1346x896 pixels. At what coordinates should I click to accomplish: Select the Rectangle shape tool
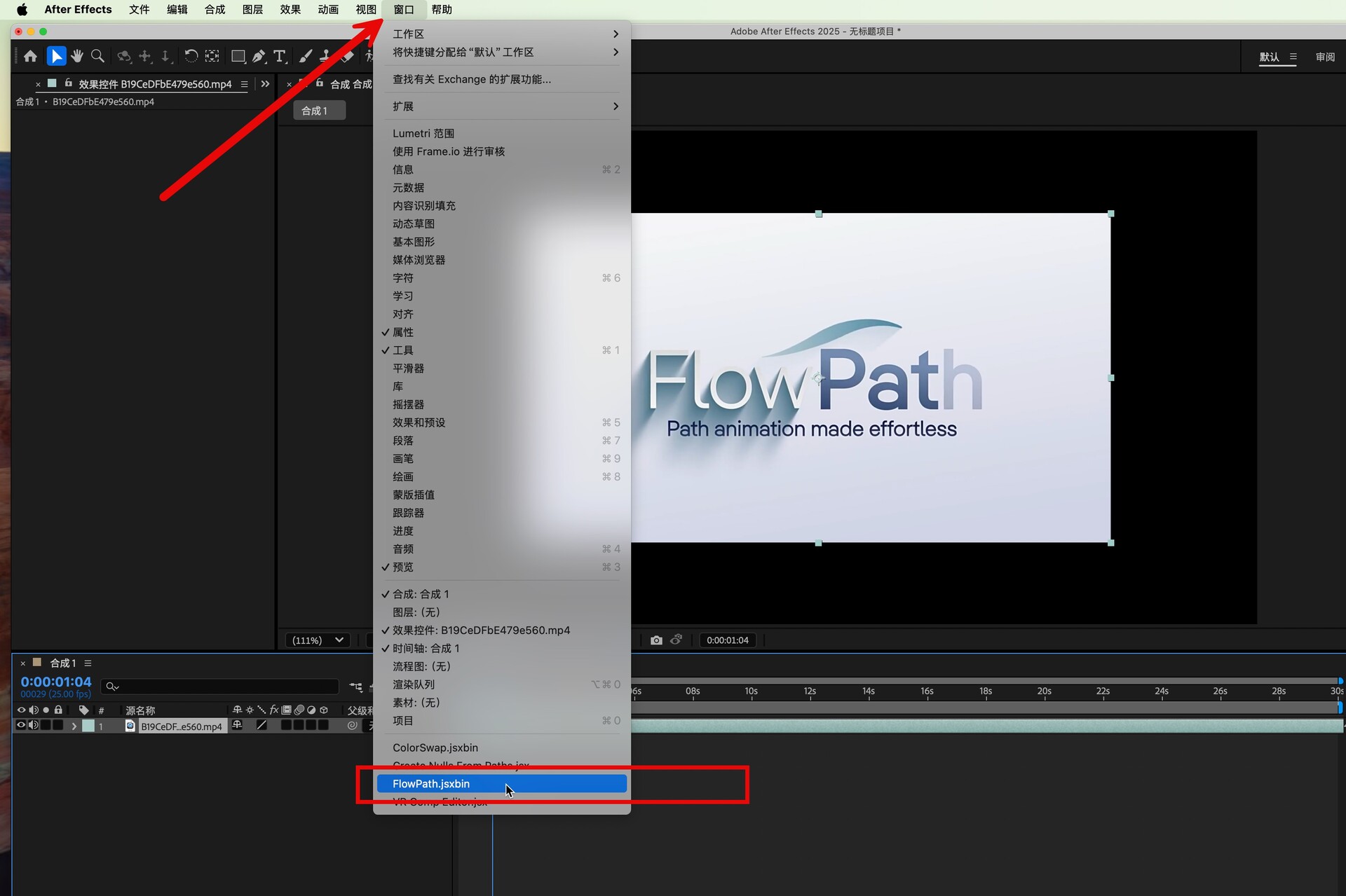click(238, 56)
